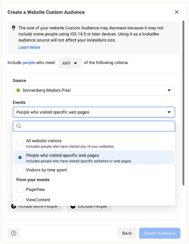
Task: Collapse the Events dropdown arrow
Action: (x=169, y=112)
